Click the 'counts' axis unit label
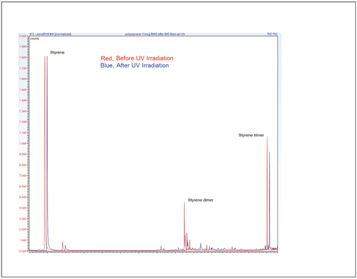This screenshot has width=357, height=279. coord(35,38)
